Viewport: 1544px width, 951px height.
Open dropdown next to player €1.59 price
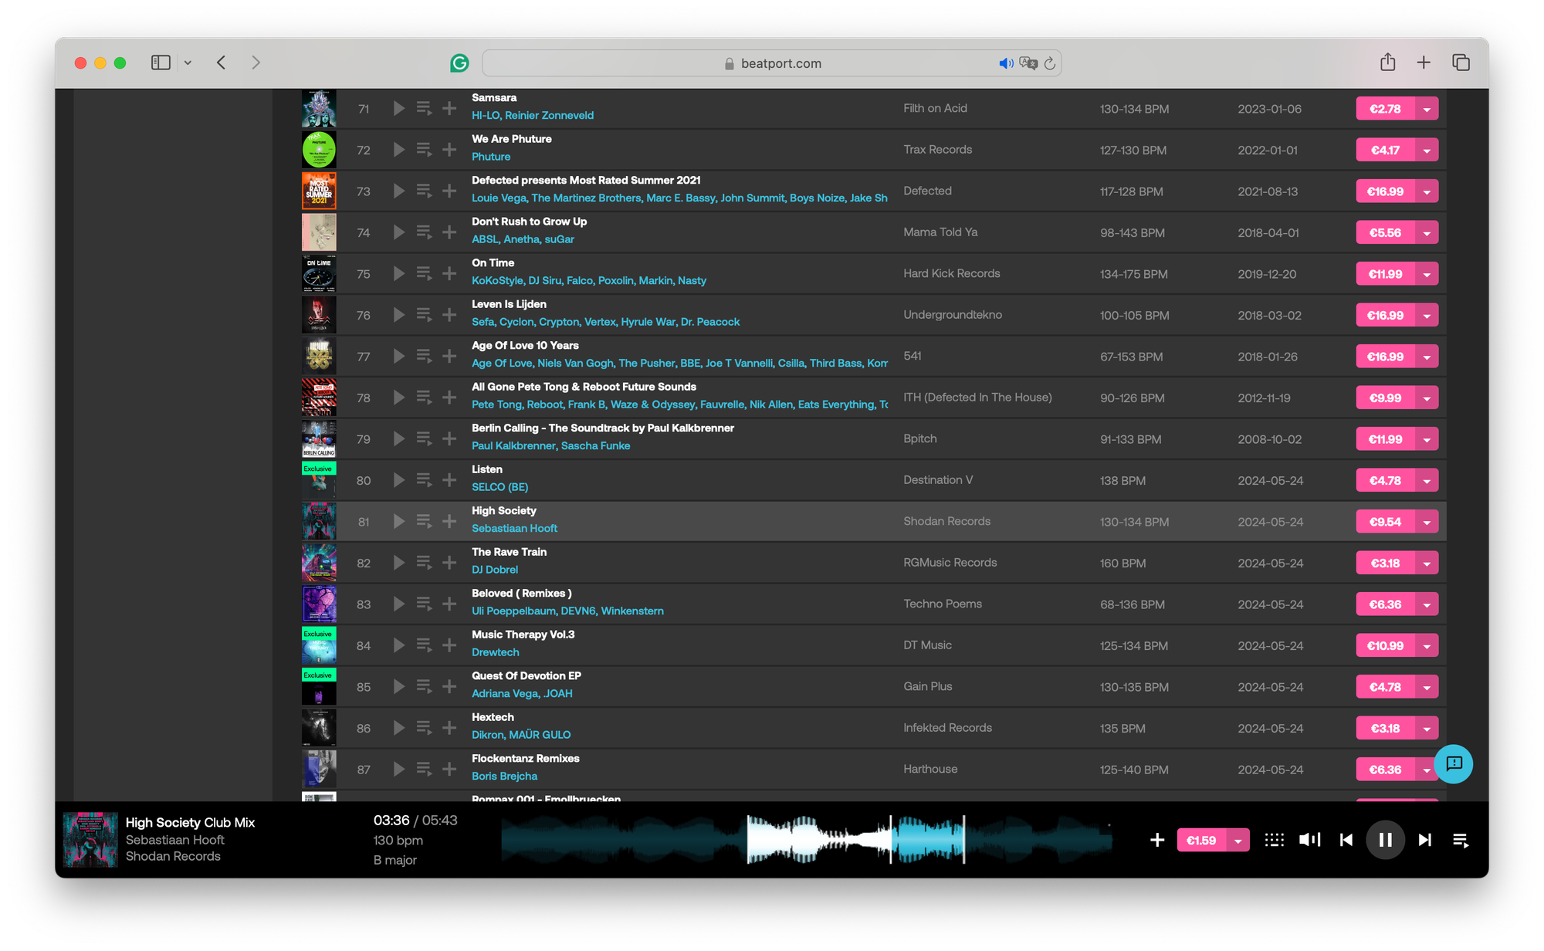[1238, 841]
